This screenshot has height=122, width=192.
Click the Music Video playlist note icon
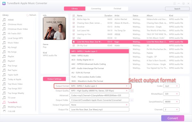coord(4,43)
